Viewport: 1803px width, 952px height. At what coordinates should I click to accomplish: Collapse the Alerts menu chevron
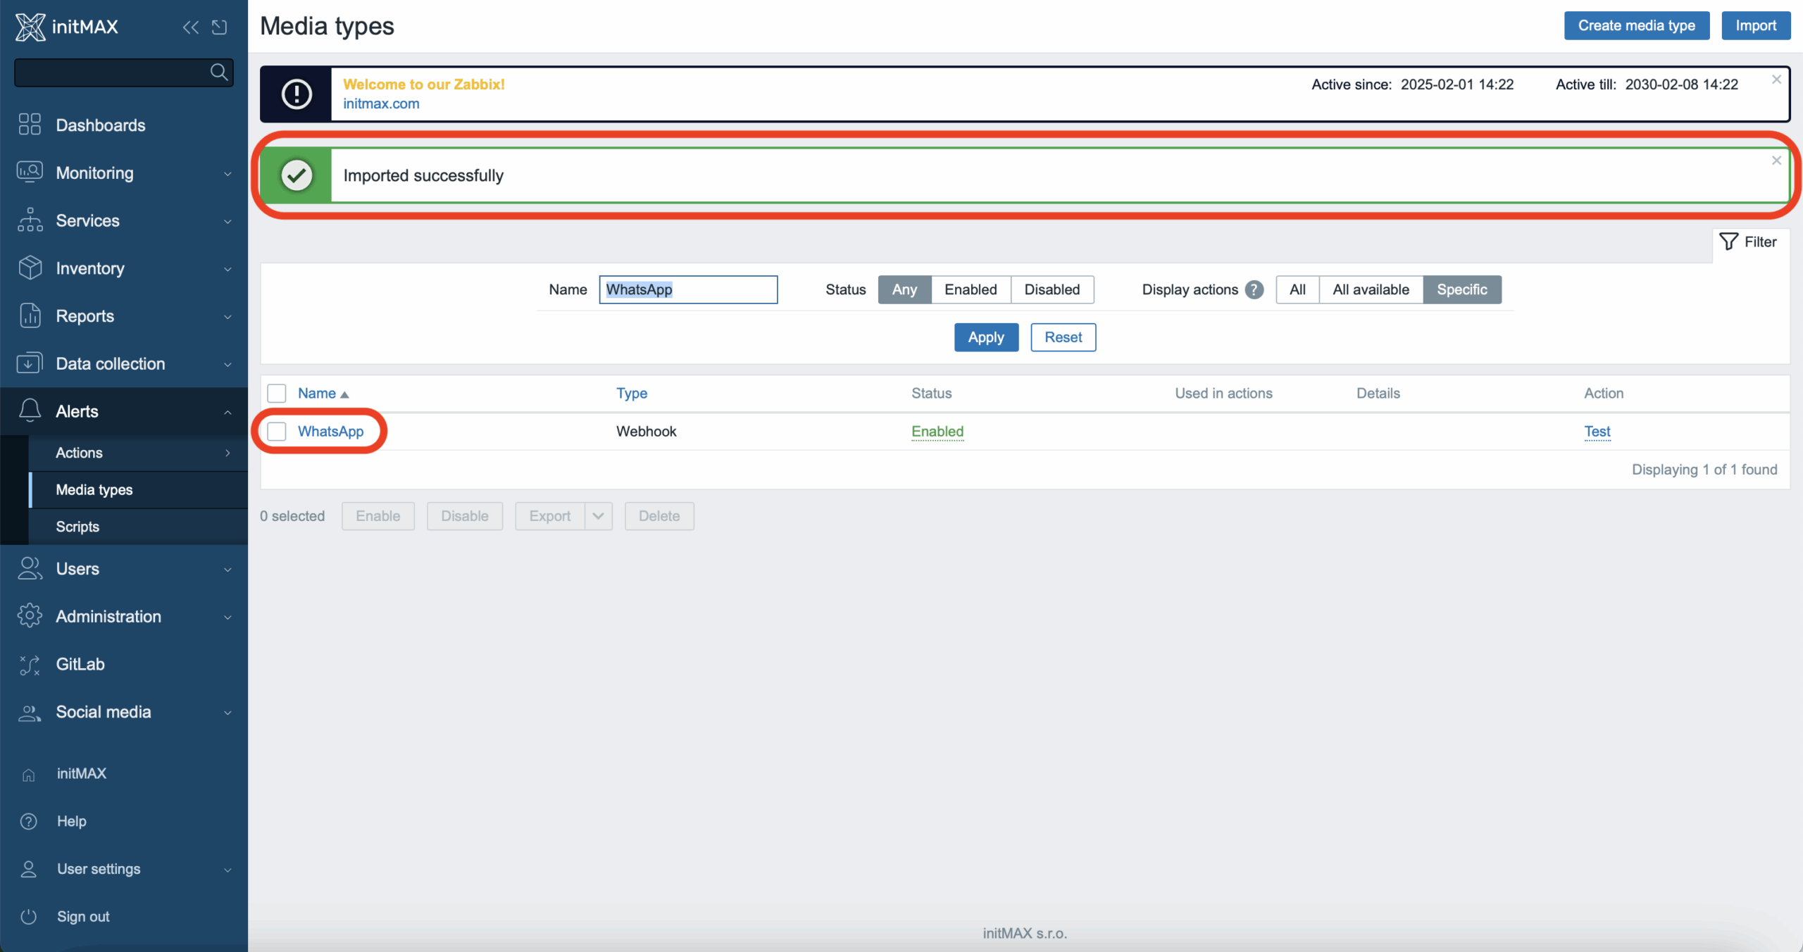pos(227,412)
